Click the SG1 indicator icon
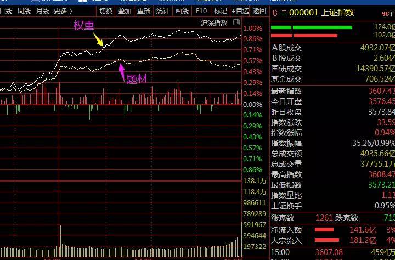395x260 pixels. (x=386, y=13)
